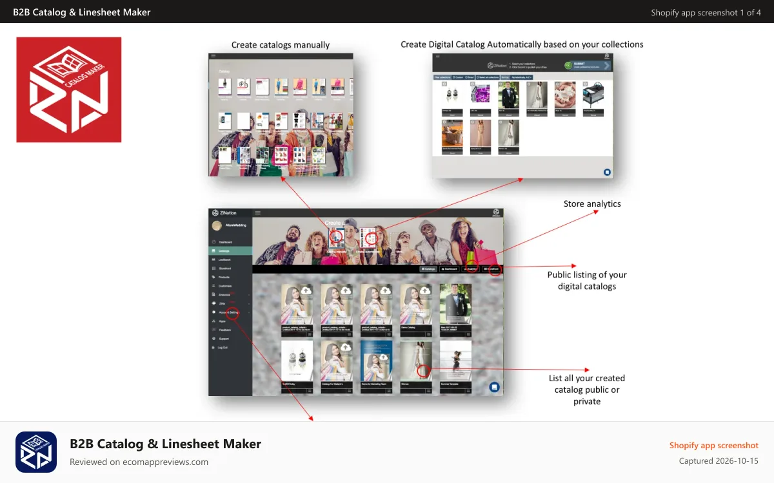Tick checkbox on the baby playpen collection

[x=586, y=84]
